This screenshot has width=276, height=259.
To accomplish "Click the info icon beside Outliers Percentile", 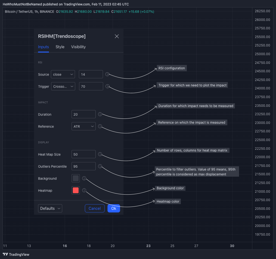I will [100, 166].
